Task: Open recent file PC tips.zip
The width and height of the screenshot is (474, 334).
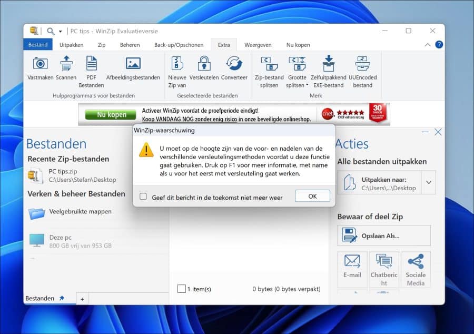Action: point(73,175)
